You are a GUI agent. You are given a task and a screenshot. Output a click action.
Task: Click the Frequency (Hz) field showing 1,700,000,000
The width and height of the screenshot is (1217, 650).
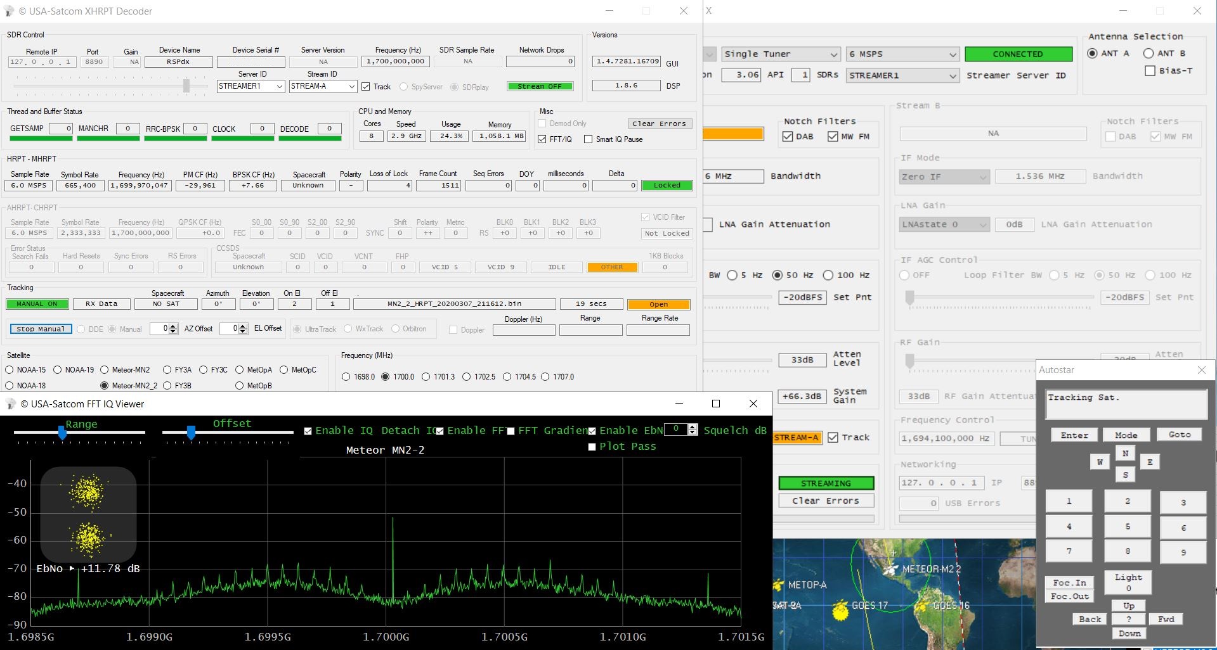click(x=396, y=61)
